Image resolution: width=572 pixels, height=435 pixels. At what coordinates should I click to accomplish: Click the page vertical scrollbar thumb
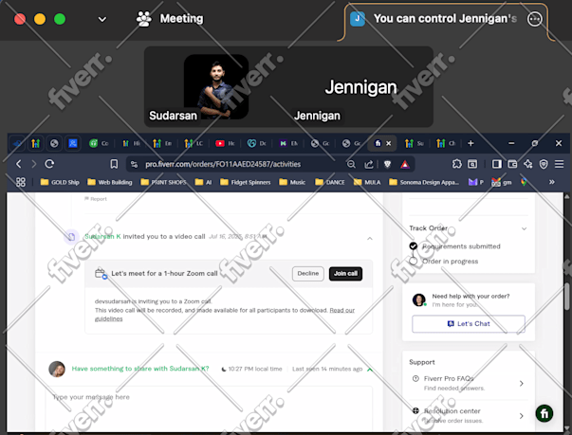point(566,297)
